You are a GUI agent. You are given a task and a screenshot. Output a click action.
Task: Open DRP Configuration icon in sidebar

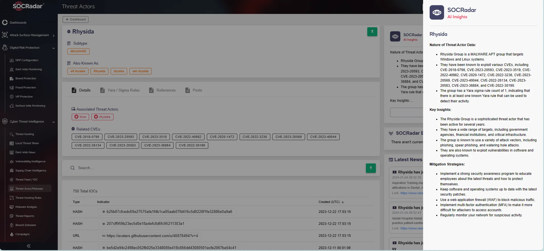click(x=12, y=60)
